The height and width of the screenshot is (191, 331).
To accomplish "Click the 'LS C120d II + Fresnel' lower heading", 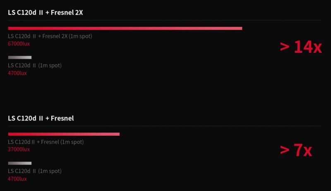I will (41, 118).
